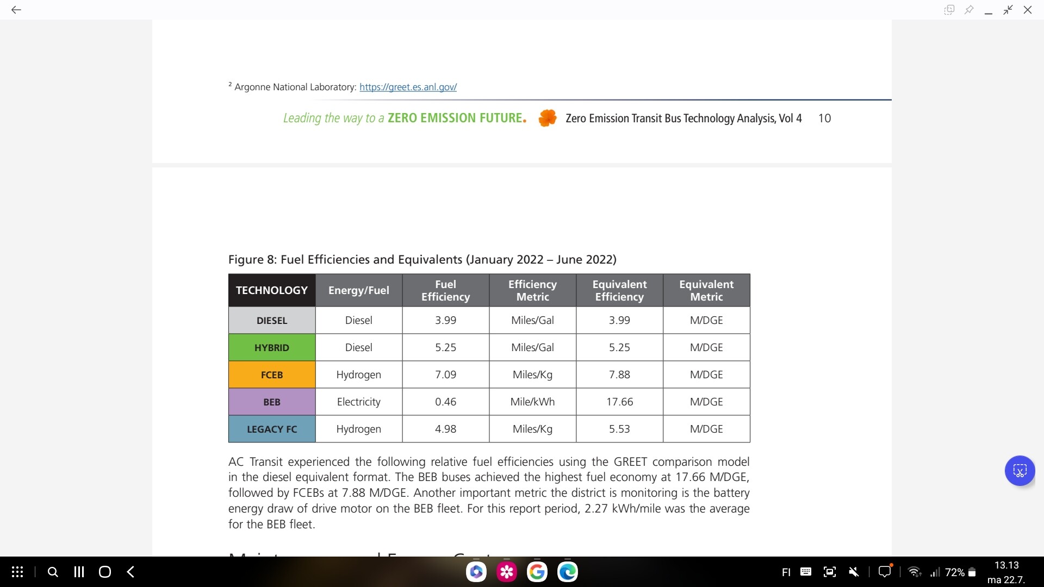Toggle the muted sound icon

coord(854,572)
